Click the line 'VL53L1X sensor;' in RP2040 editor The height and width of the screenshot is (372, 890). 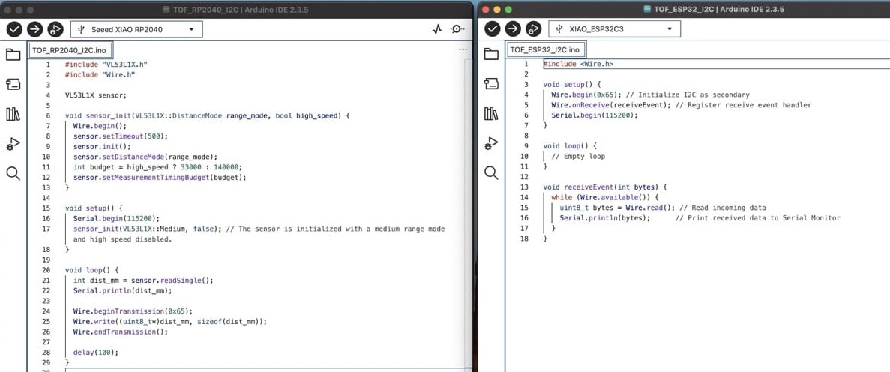pos(95,94)
